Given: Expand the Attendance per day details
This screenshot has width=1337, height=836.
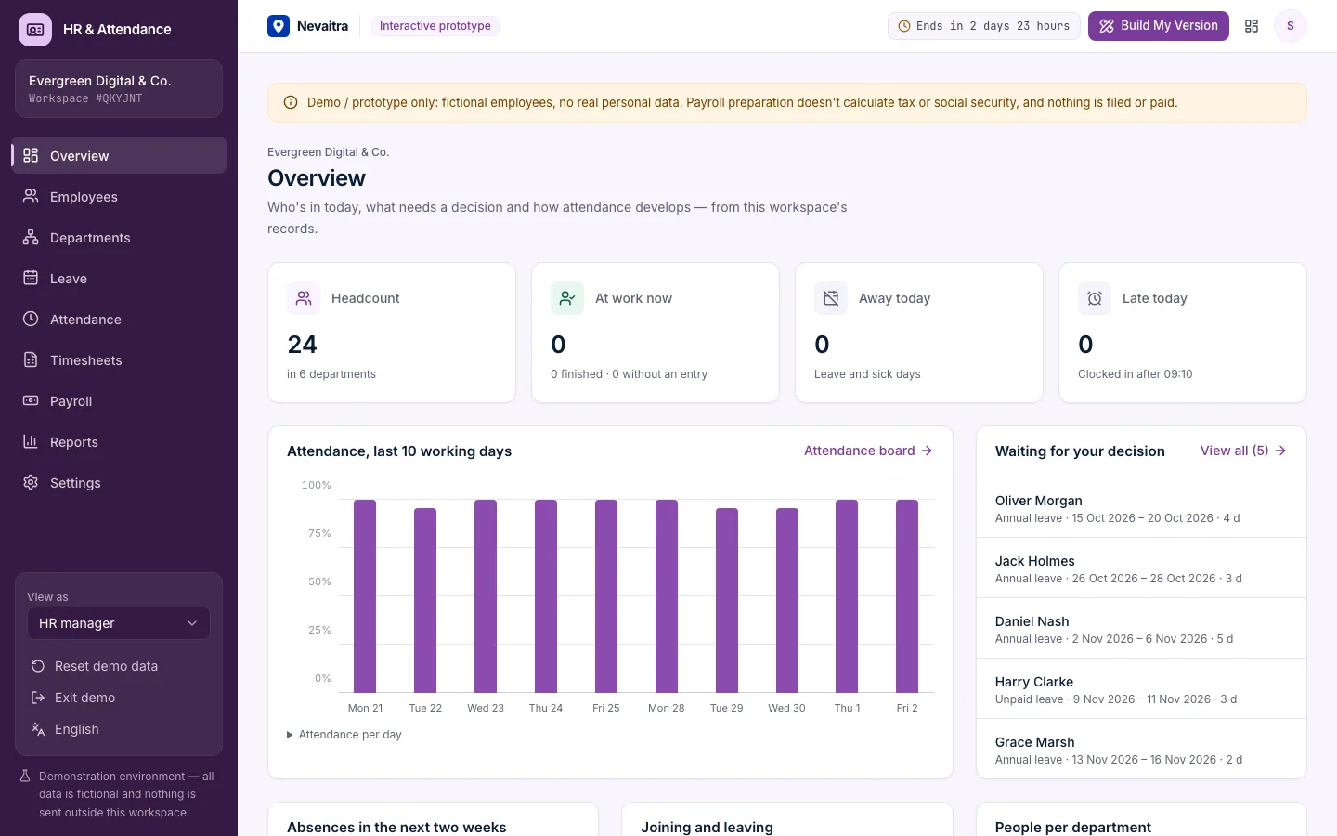Looking at the screenshot, I should pyautogui.click(x=344, y=735).
